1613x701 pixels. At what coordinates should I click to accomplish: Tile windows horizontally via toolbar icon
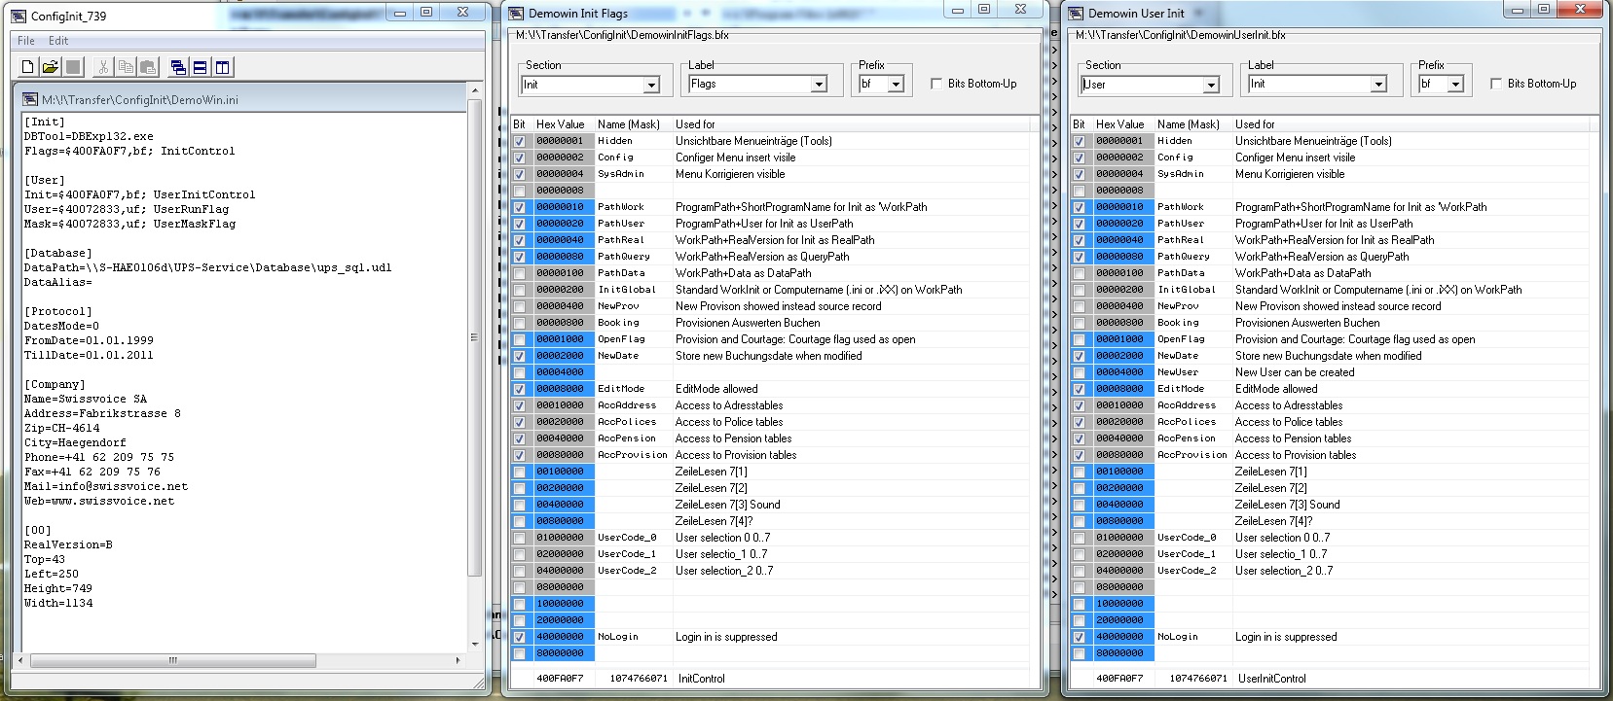tap(200, 67)
